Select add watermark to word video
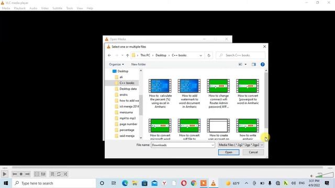 (189, 93)
